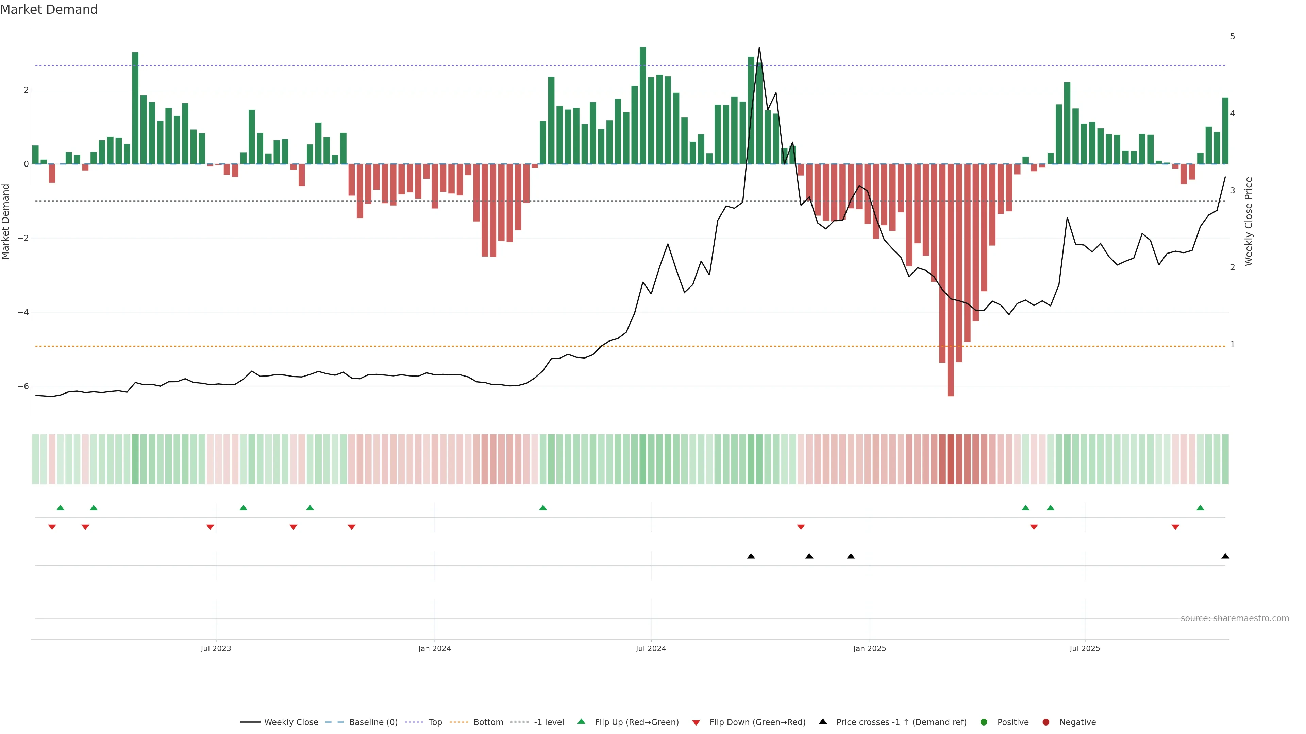This screenshot has height=734, width=1306.
Task: Hide the -1 level legend line
Action: 549,722
